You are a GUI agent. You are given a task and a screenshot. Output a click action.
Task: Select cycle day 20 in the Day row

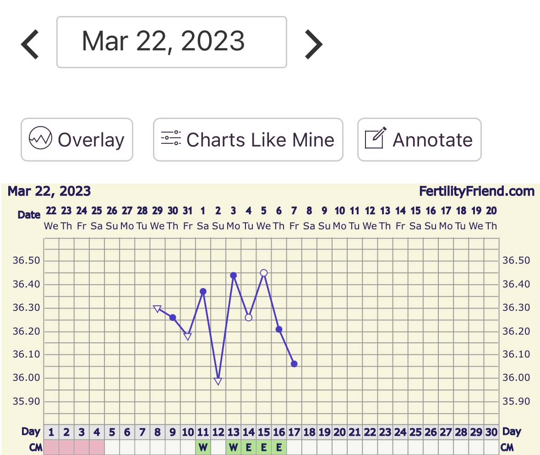coord(340,432)
